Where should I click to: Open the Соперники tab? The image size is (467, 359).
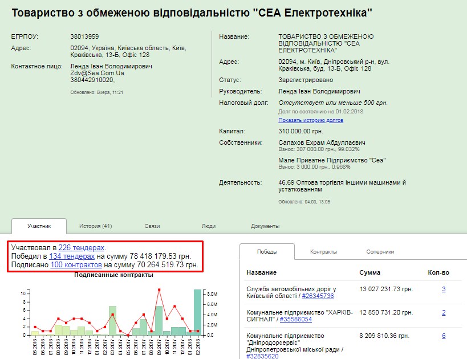[380, 252]
